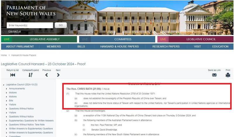Select Legislative Council (2024-10-23) tree label

click(22, 84)
